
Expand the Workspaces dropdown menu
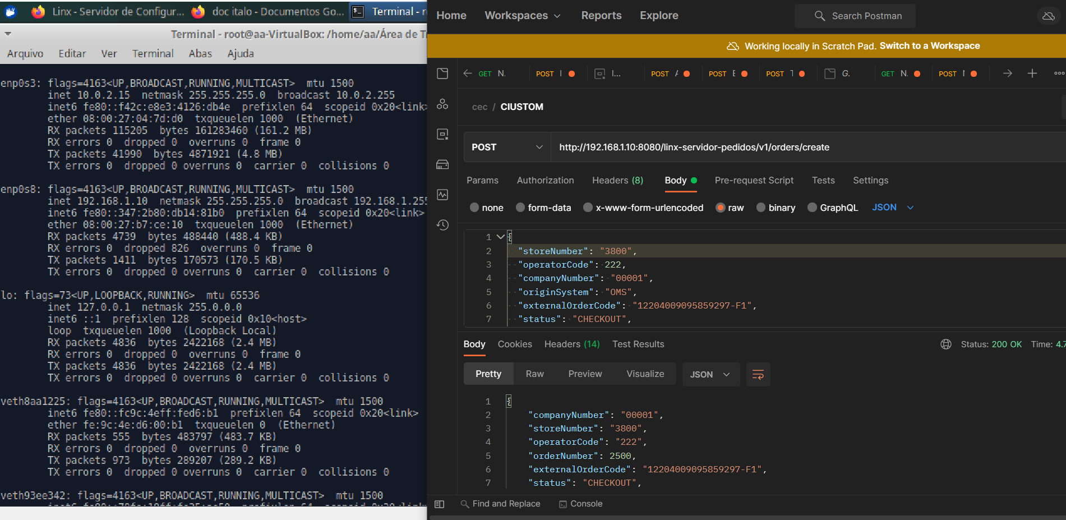click(x=522, y=16)
